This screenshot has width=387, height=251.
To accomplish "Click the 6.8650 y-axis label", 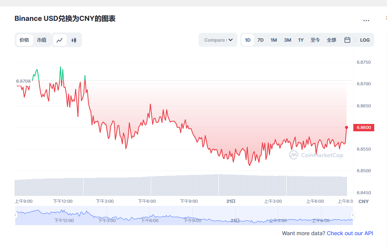I will 364,106.
